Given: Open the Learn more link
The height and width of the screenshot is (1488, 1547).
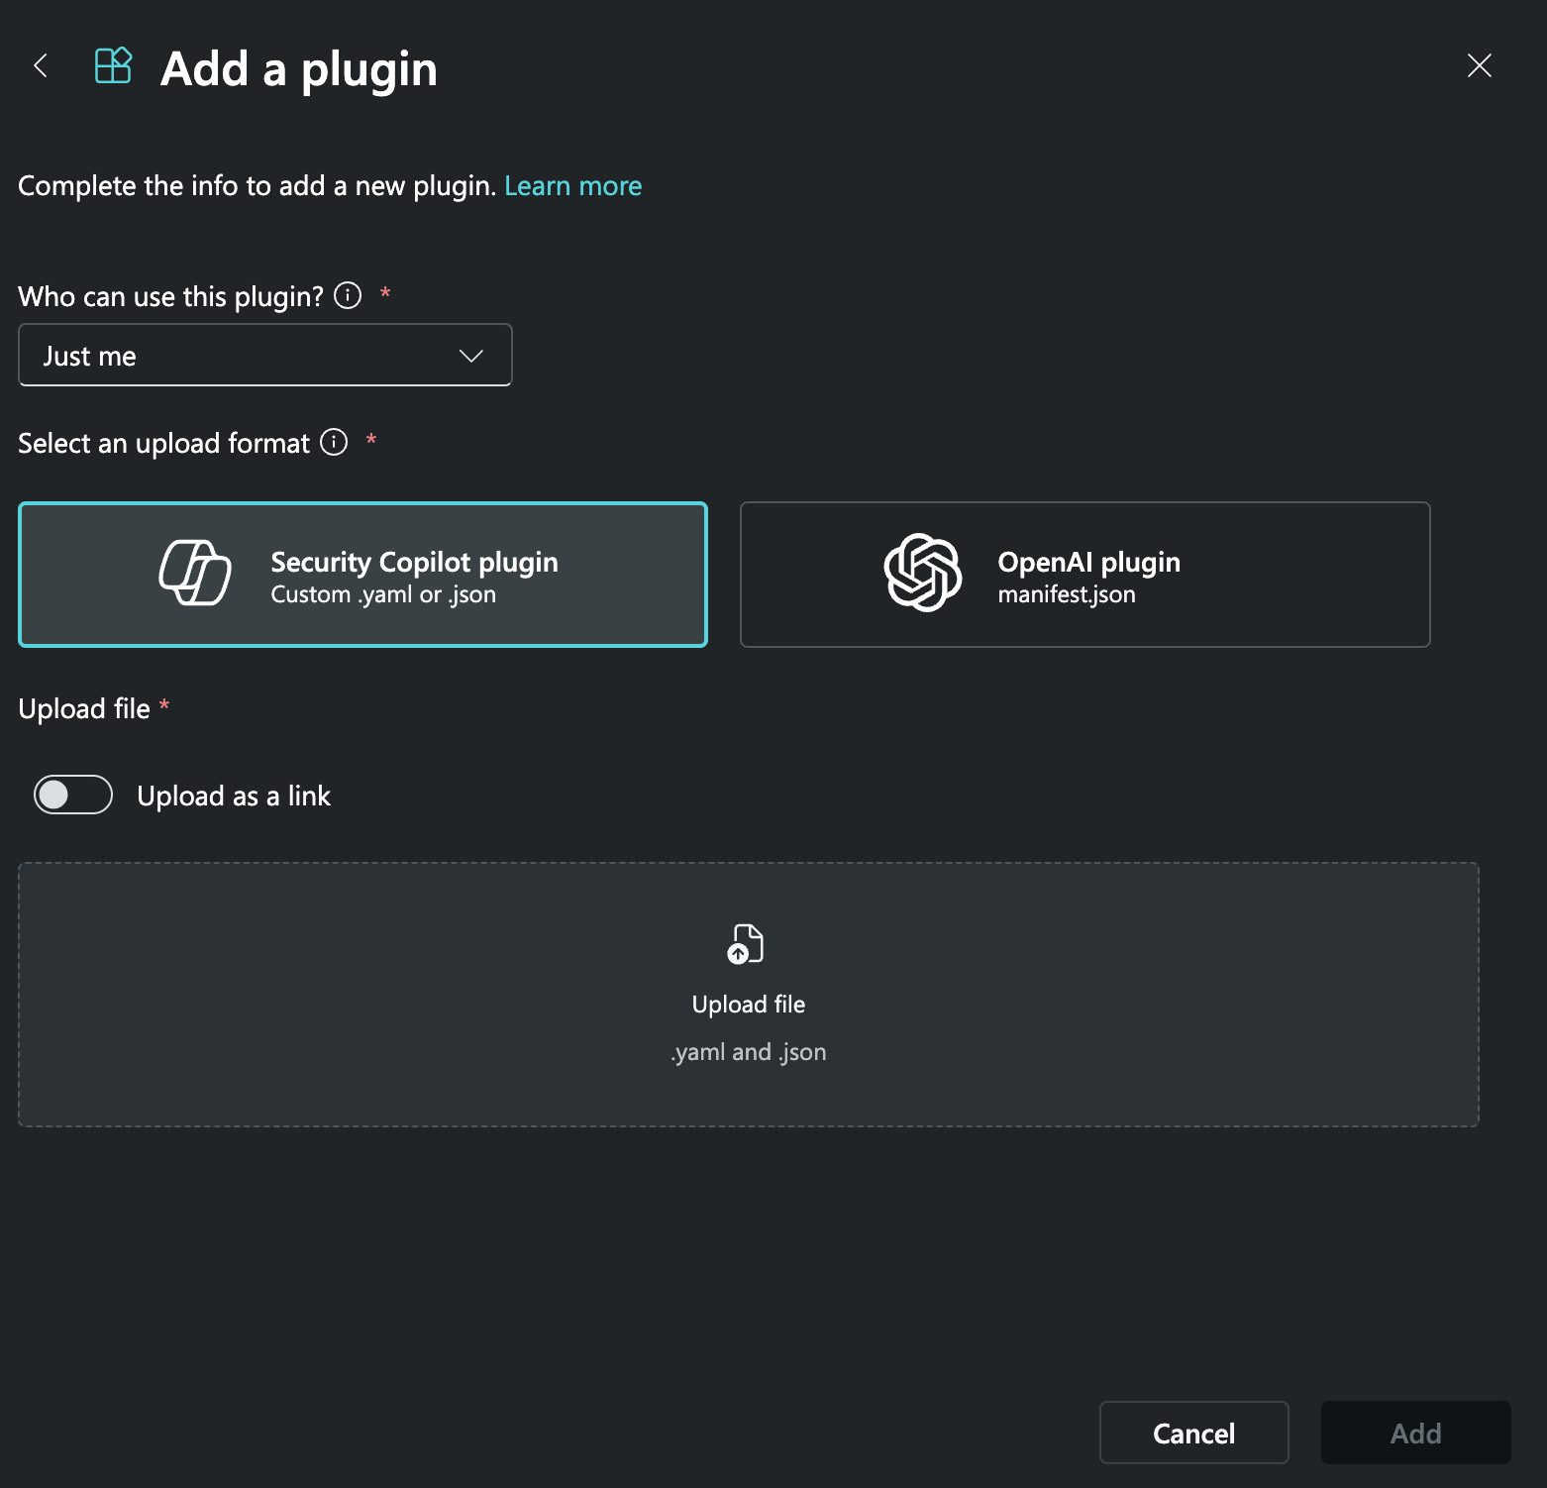Looking at the screenshot, I should 572,185.
